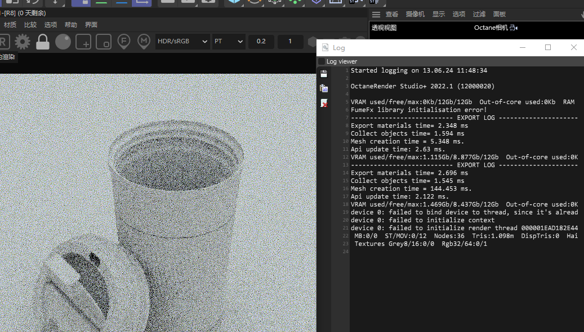Image resolution: width=584 pixels, height=332 pixels.
Task: Click log line 'OctaneRender Studio+ 2022.1 (12000020)'
Action: (x=422, y=86)
